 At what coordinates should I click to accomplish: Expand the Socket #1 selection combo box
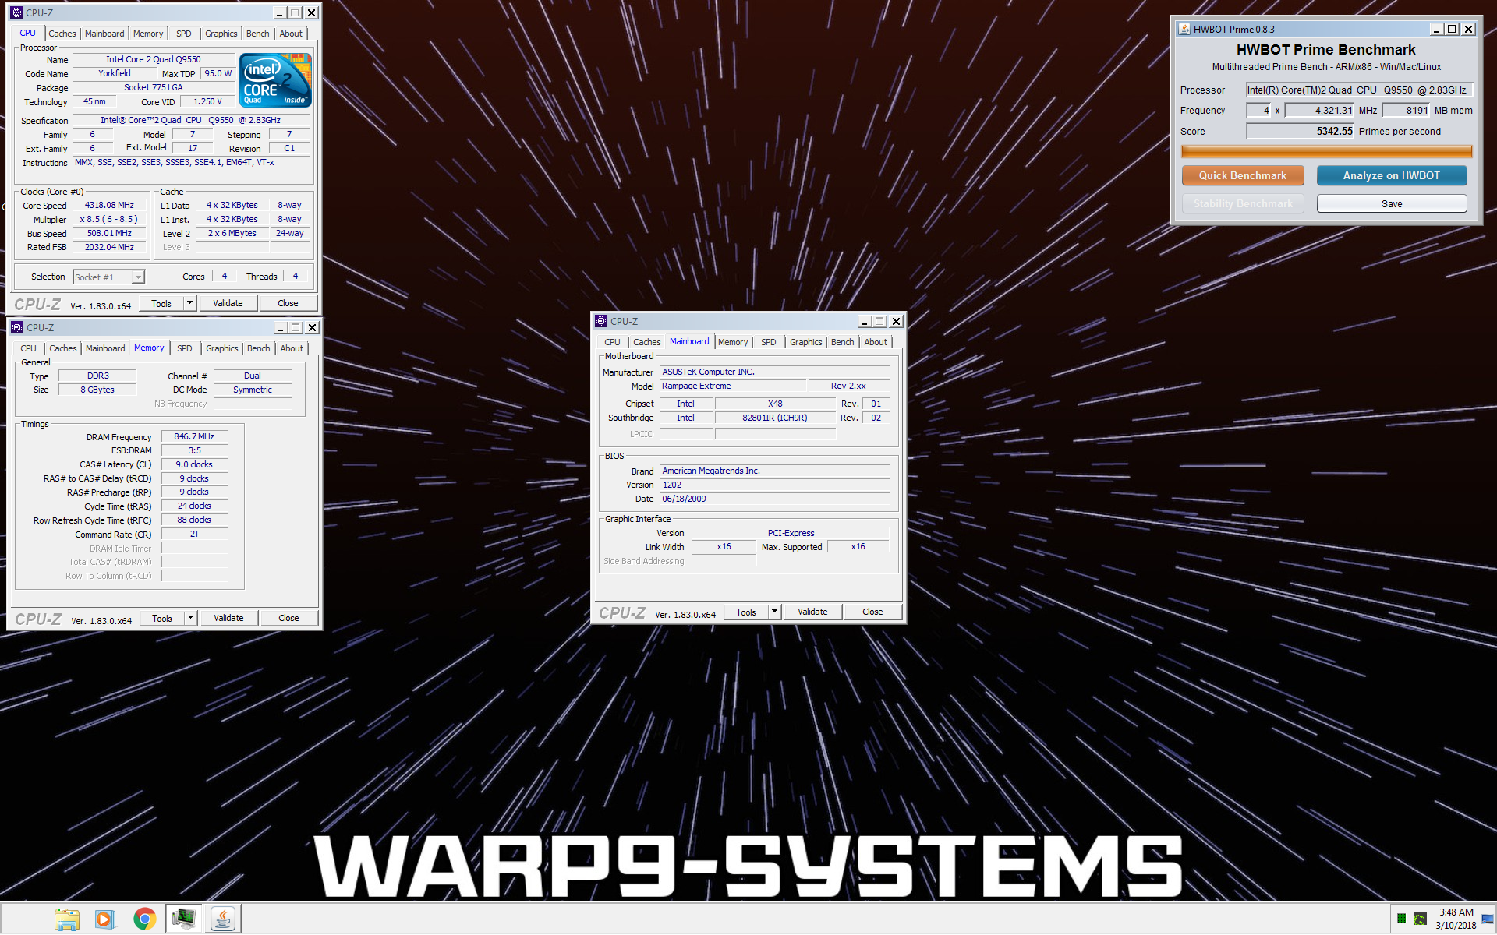108,277
